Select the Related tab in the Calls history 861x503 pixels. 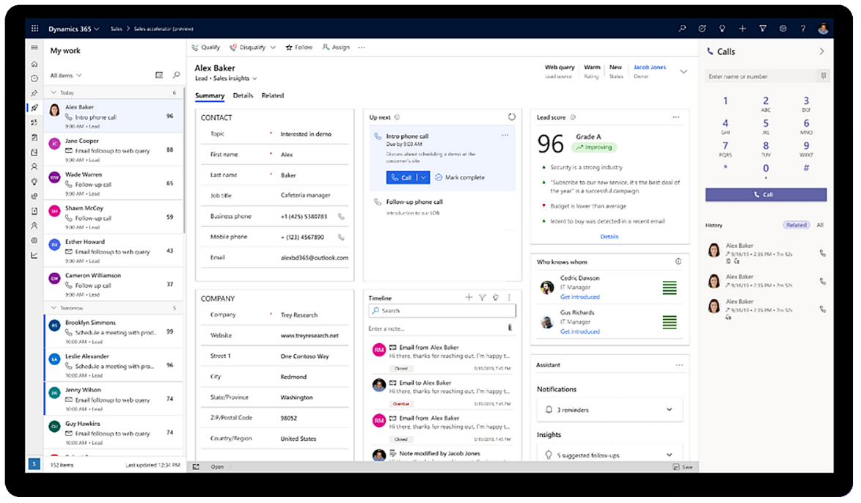[x=796, y=225]
